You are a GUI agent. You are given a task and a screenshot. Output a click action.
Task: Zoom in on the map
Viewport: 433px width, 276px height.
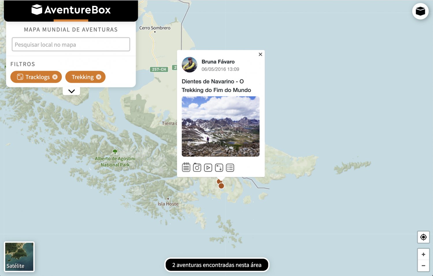pyautogui.click(x=423, y=254)
